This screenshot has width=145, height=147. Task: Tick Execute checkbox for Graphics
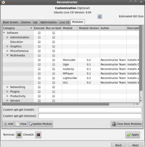[39, 46]
